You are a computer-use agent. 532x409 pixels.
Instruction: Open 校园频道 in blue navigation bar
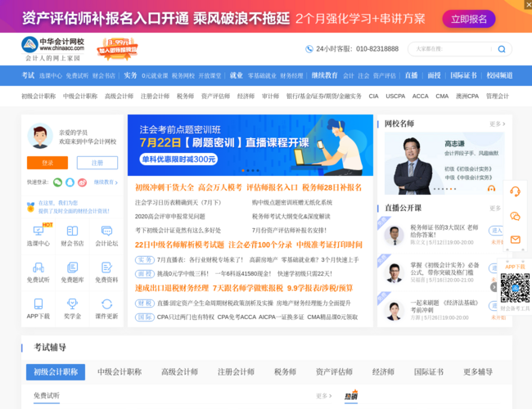click(x=499, y=75)
